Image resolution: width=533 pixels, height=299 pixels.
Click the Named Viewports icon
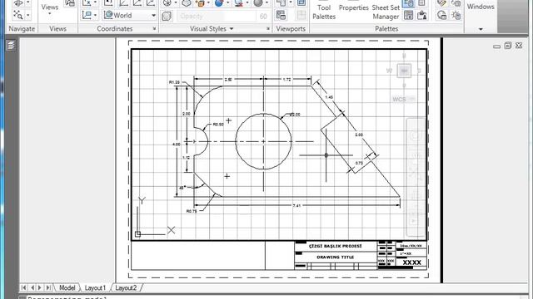point(281,15)
